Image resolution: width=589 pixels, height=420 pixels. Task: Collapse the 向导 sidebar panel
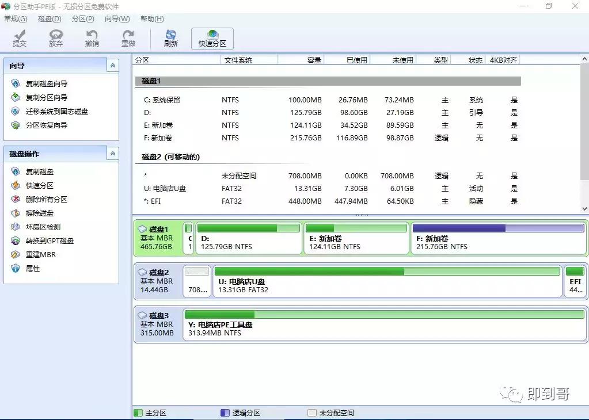click(x=112, y=66)
